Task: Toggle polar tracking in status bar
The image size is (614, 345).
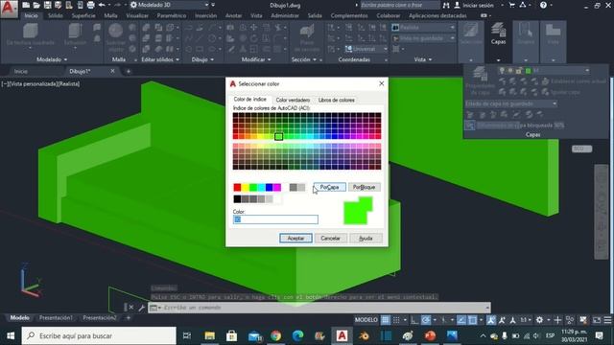Action: 426,320
